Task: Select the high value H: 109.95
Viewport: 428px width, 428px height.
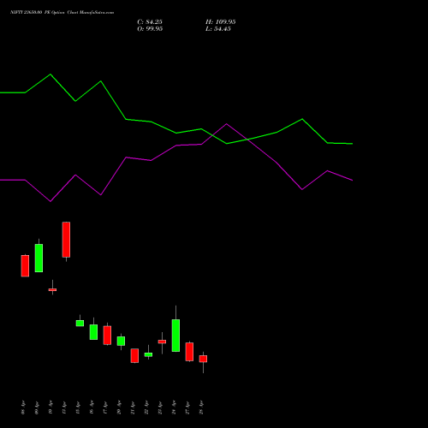Action: [x=221, y=22]
